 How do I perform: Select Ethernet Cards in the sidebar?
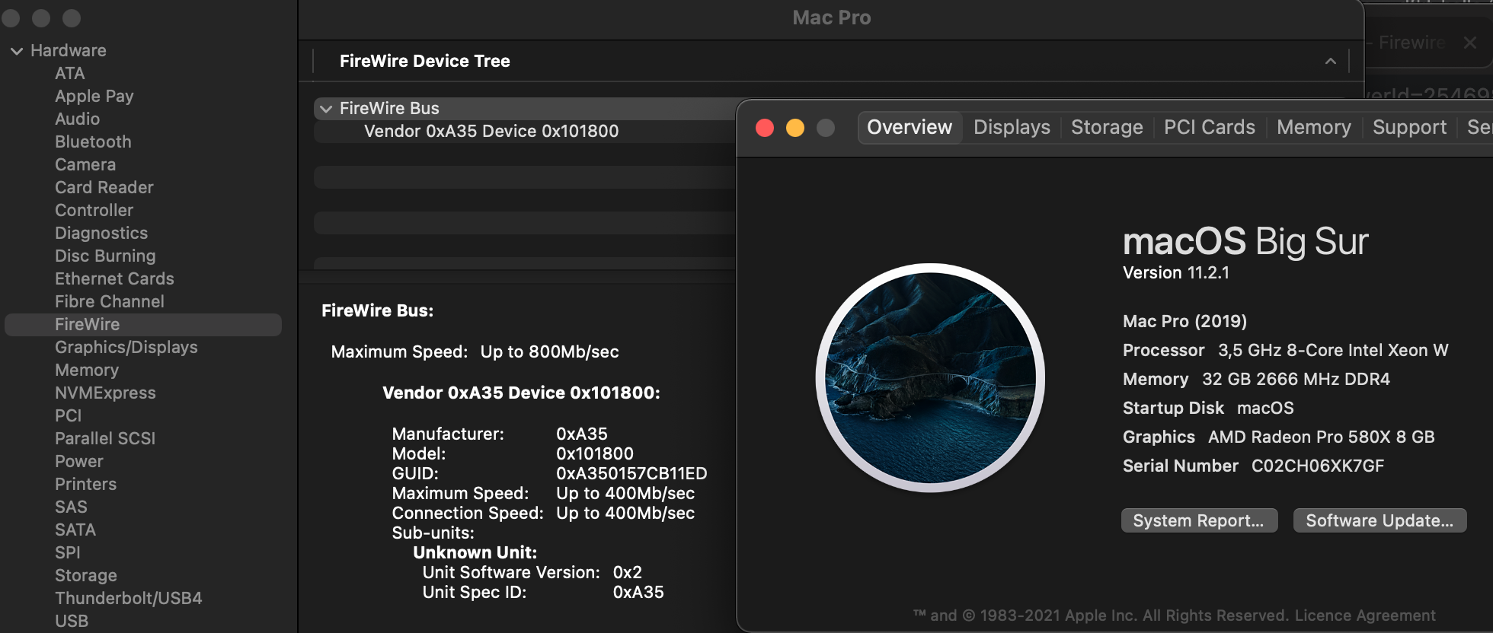[114, 279]
